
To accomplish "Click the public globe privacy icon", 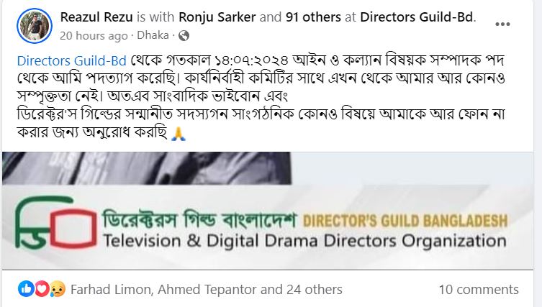I will pos(184,35).
